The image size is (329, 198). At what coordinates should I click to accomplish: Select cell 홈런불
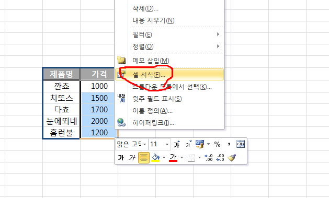[x=62, y=133]
